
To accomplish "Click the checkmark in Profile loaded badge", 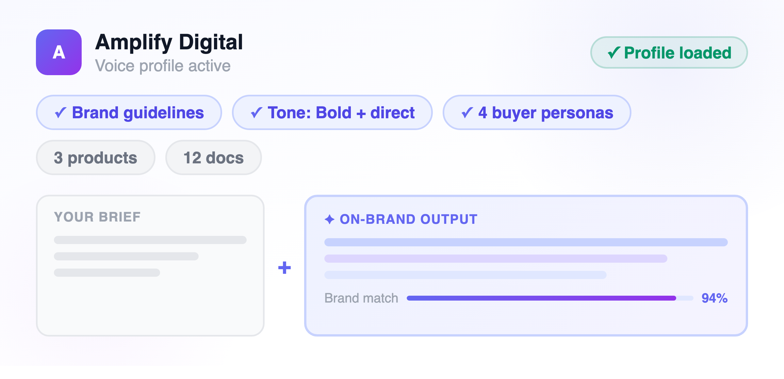I will click(614, 53).
